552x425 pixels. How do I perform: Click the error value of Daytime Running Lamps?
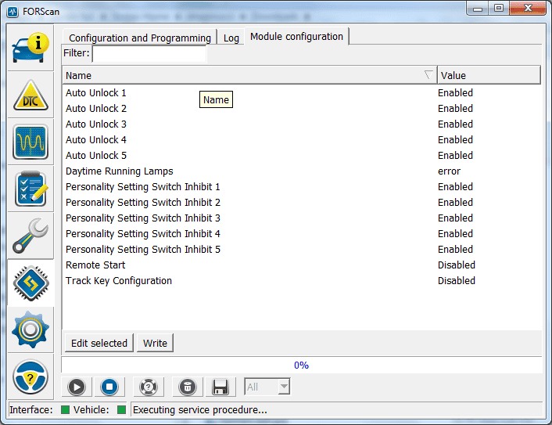(x=449, y=171)
